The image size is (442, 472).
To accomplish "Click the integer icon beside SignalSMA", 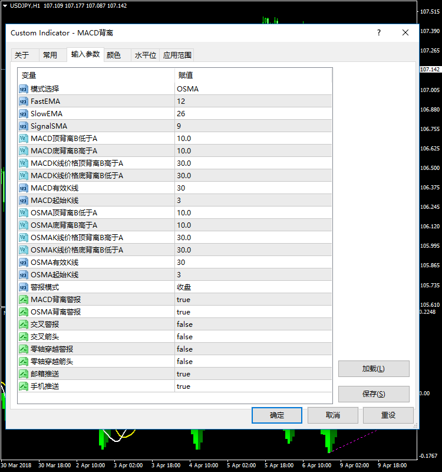I will click(x=24, y=126).
